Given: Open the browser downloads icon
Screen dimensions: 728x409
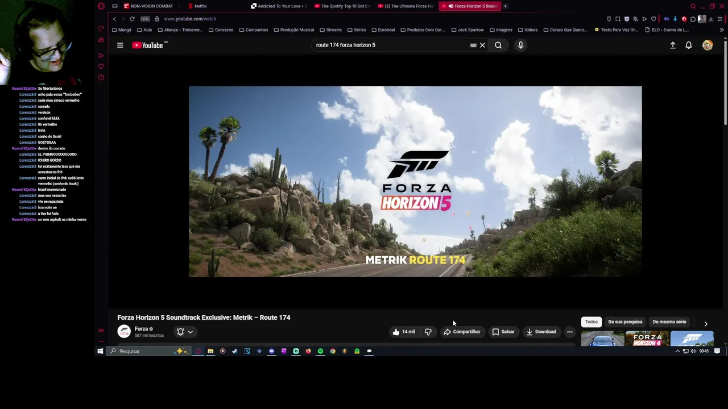Looking at the screenshot, I should [x=711, y=19].
